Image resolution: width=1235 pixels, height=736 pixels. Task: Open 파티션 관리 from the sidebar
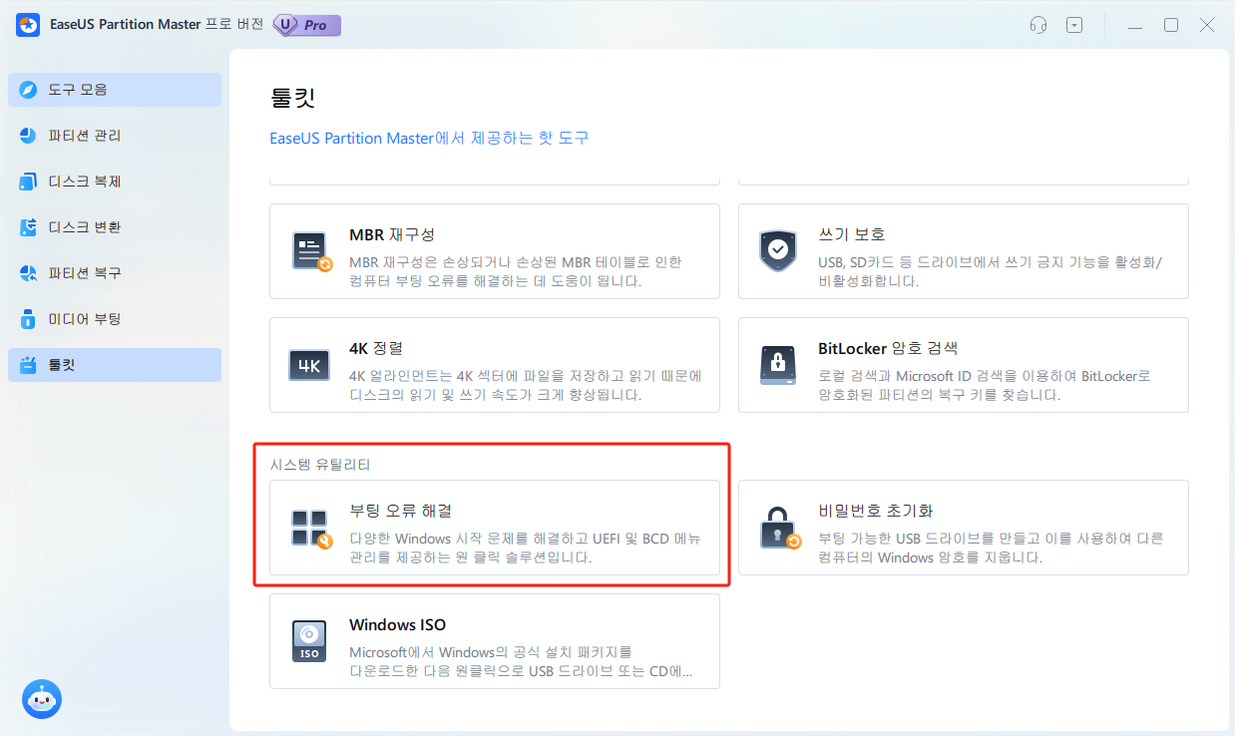click(115, 136)
